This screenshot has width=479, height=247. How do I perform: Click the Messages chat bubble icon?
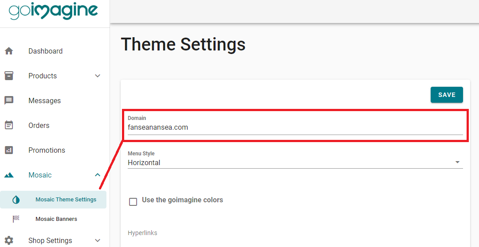tap(9, 100)
